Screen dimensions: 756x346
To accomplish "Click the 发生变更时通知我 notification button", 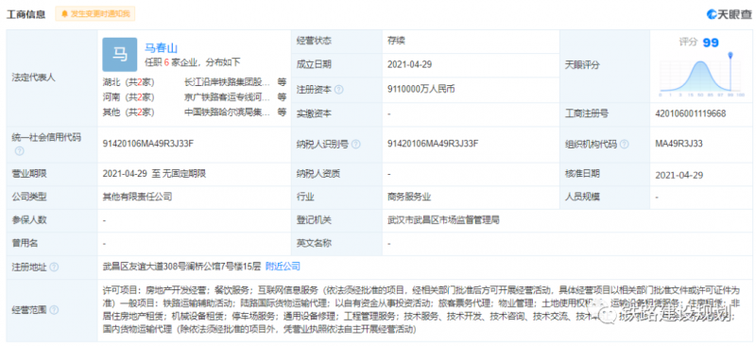I will [x=95, y=14].
